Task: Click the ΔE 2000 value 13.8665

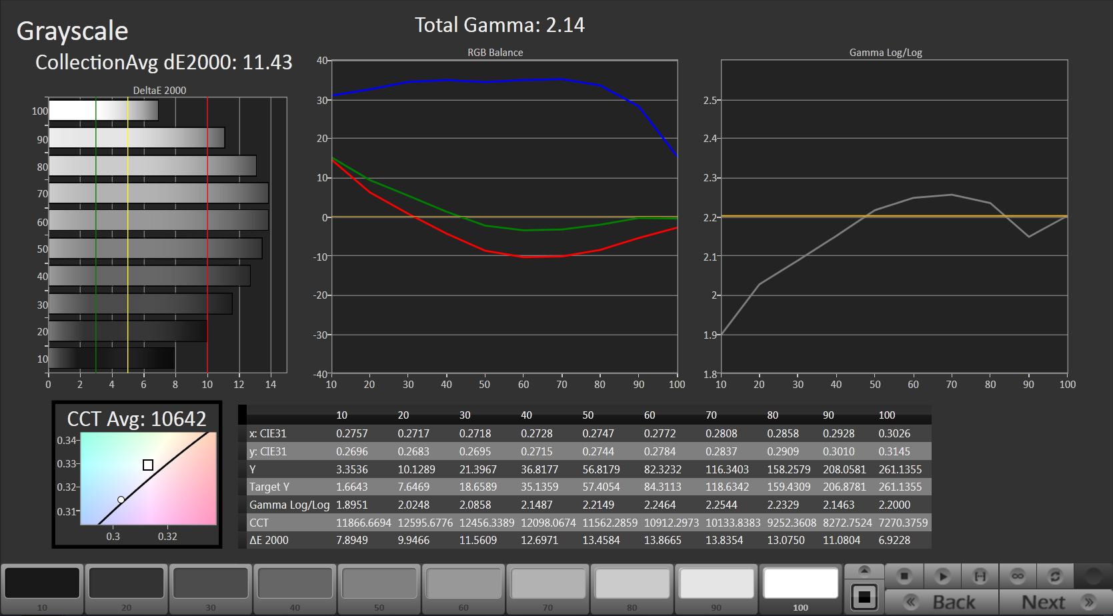Action: [x=662, y=540]
